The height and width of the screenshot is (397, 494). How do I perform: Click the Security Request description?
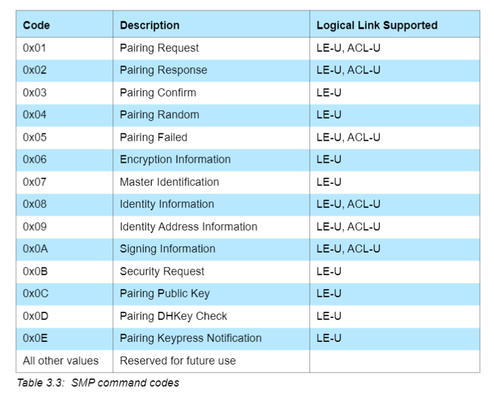tap(162, 271)
